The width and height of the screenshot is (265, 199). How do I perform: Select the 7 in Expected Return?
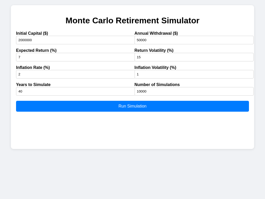point(19,57)
